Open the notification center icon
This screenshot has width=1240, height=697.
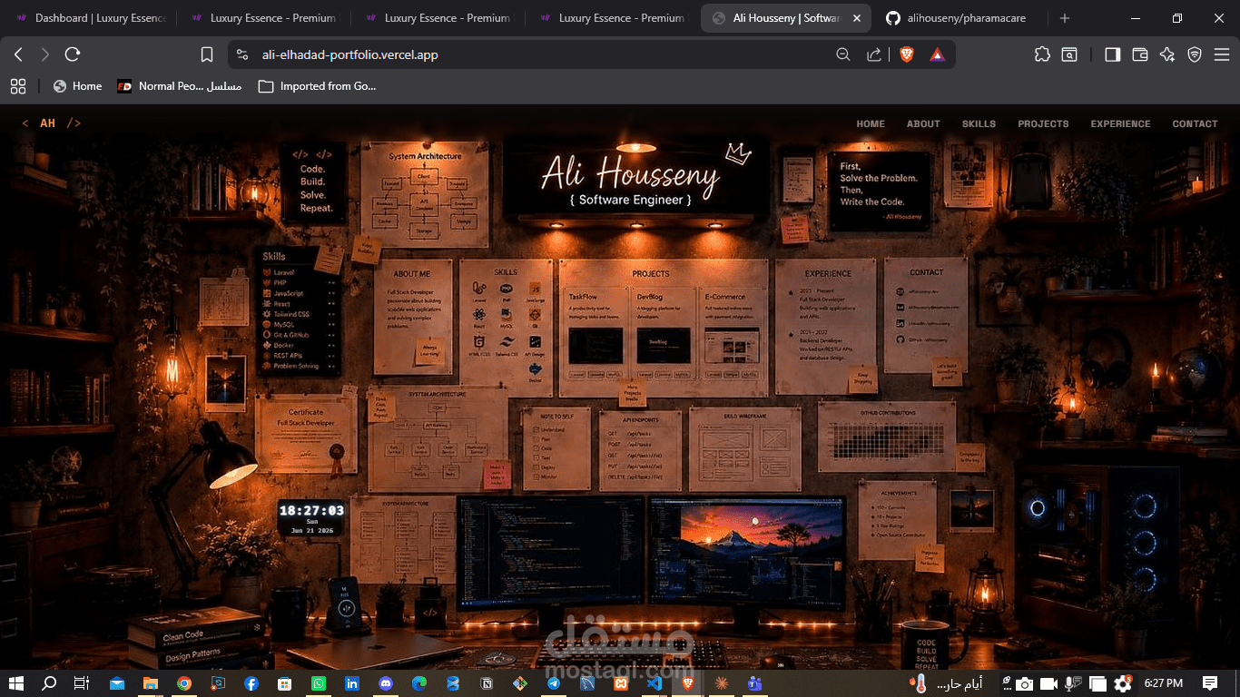pos(1210,683)
